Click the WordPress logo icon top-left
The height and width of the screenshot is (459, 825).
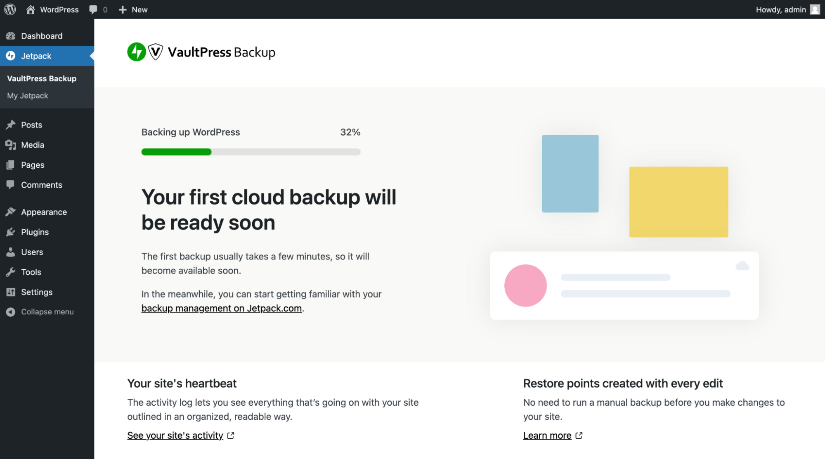(11, 9)
